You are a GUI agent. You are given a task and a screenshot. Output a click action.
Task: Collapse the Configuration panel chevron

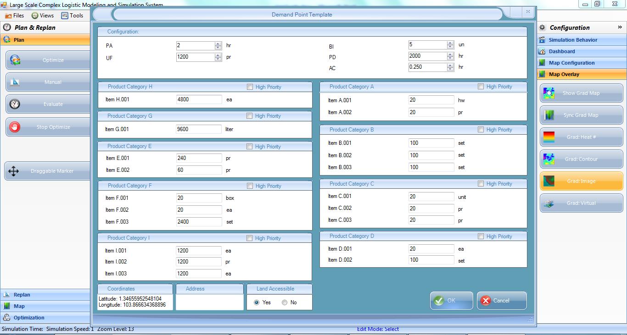(620, 27)
